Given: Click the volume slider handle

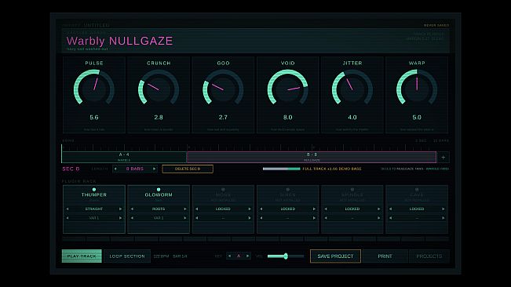Looking at the screenshot, I should point(286,256).
